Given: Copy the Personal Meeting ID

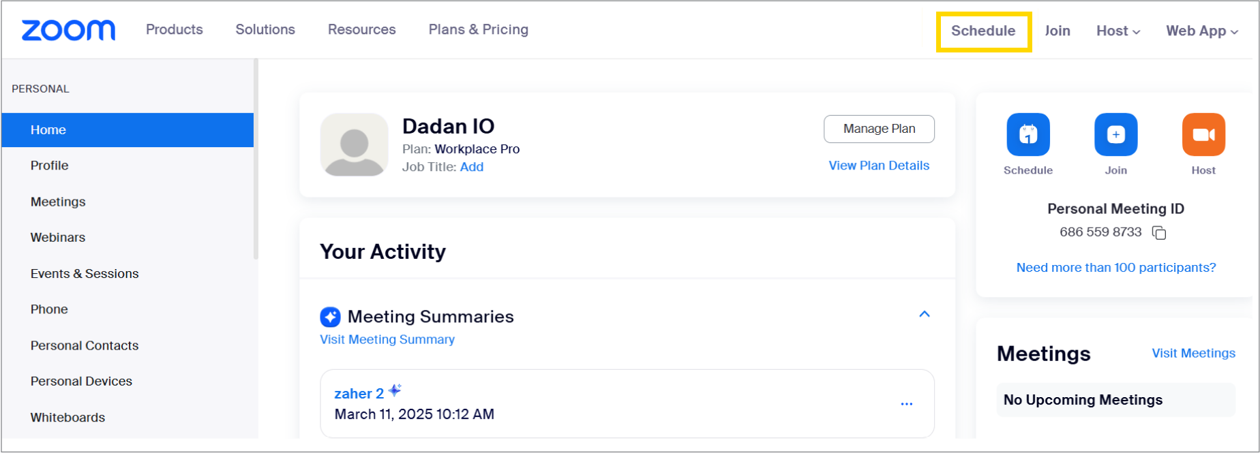Looking at the screenshot, I should 1159,233.
